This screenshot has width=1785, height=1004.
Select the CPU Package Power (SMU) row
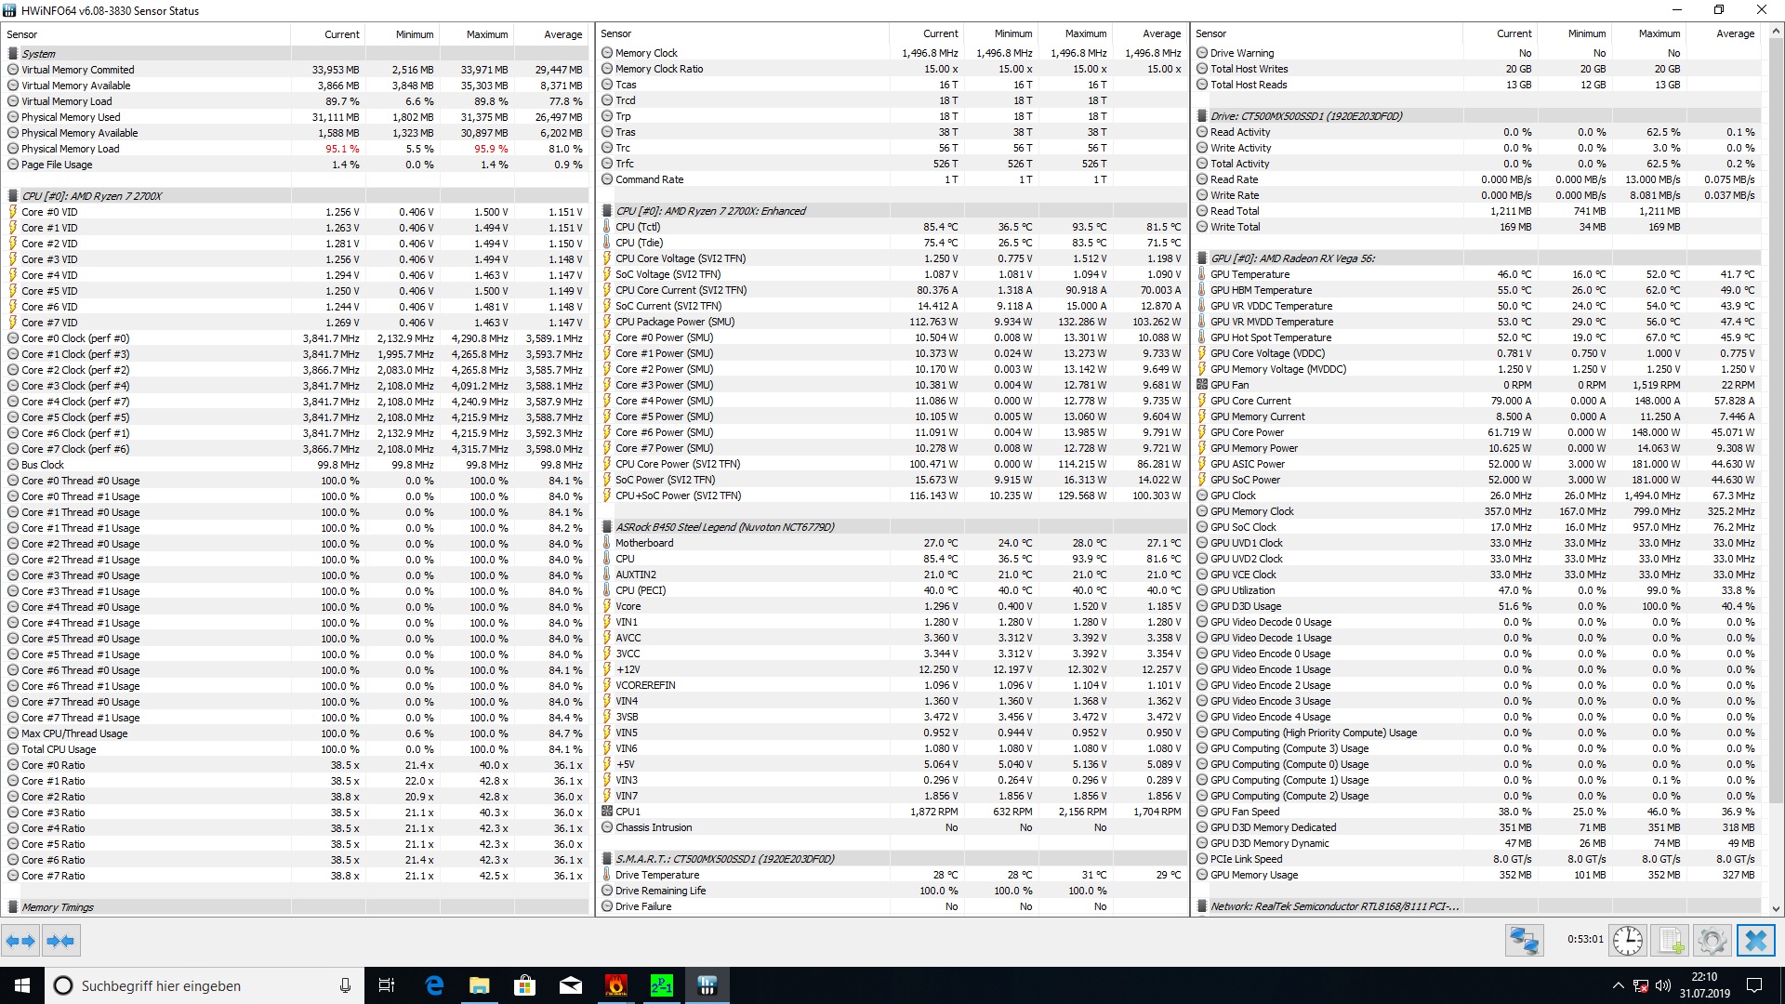tap(674, 322)
